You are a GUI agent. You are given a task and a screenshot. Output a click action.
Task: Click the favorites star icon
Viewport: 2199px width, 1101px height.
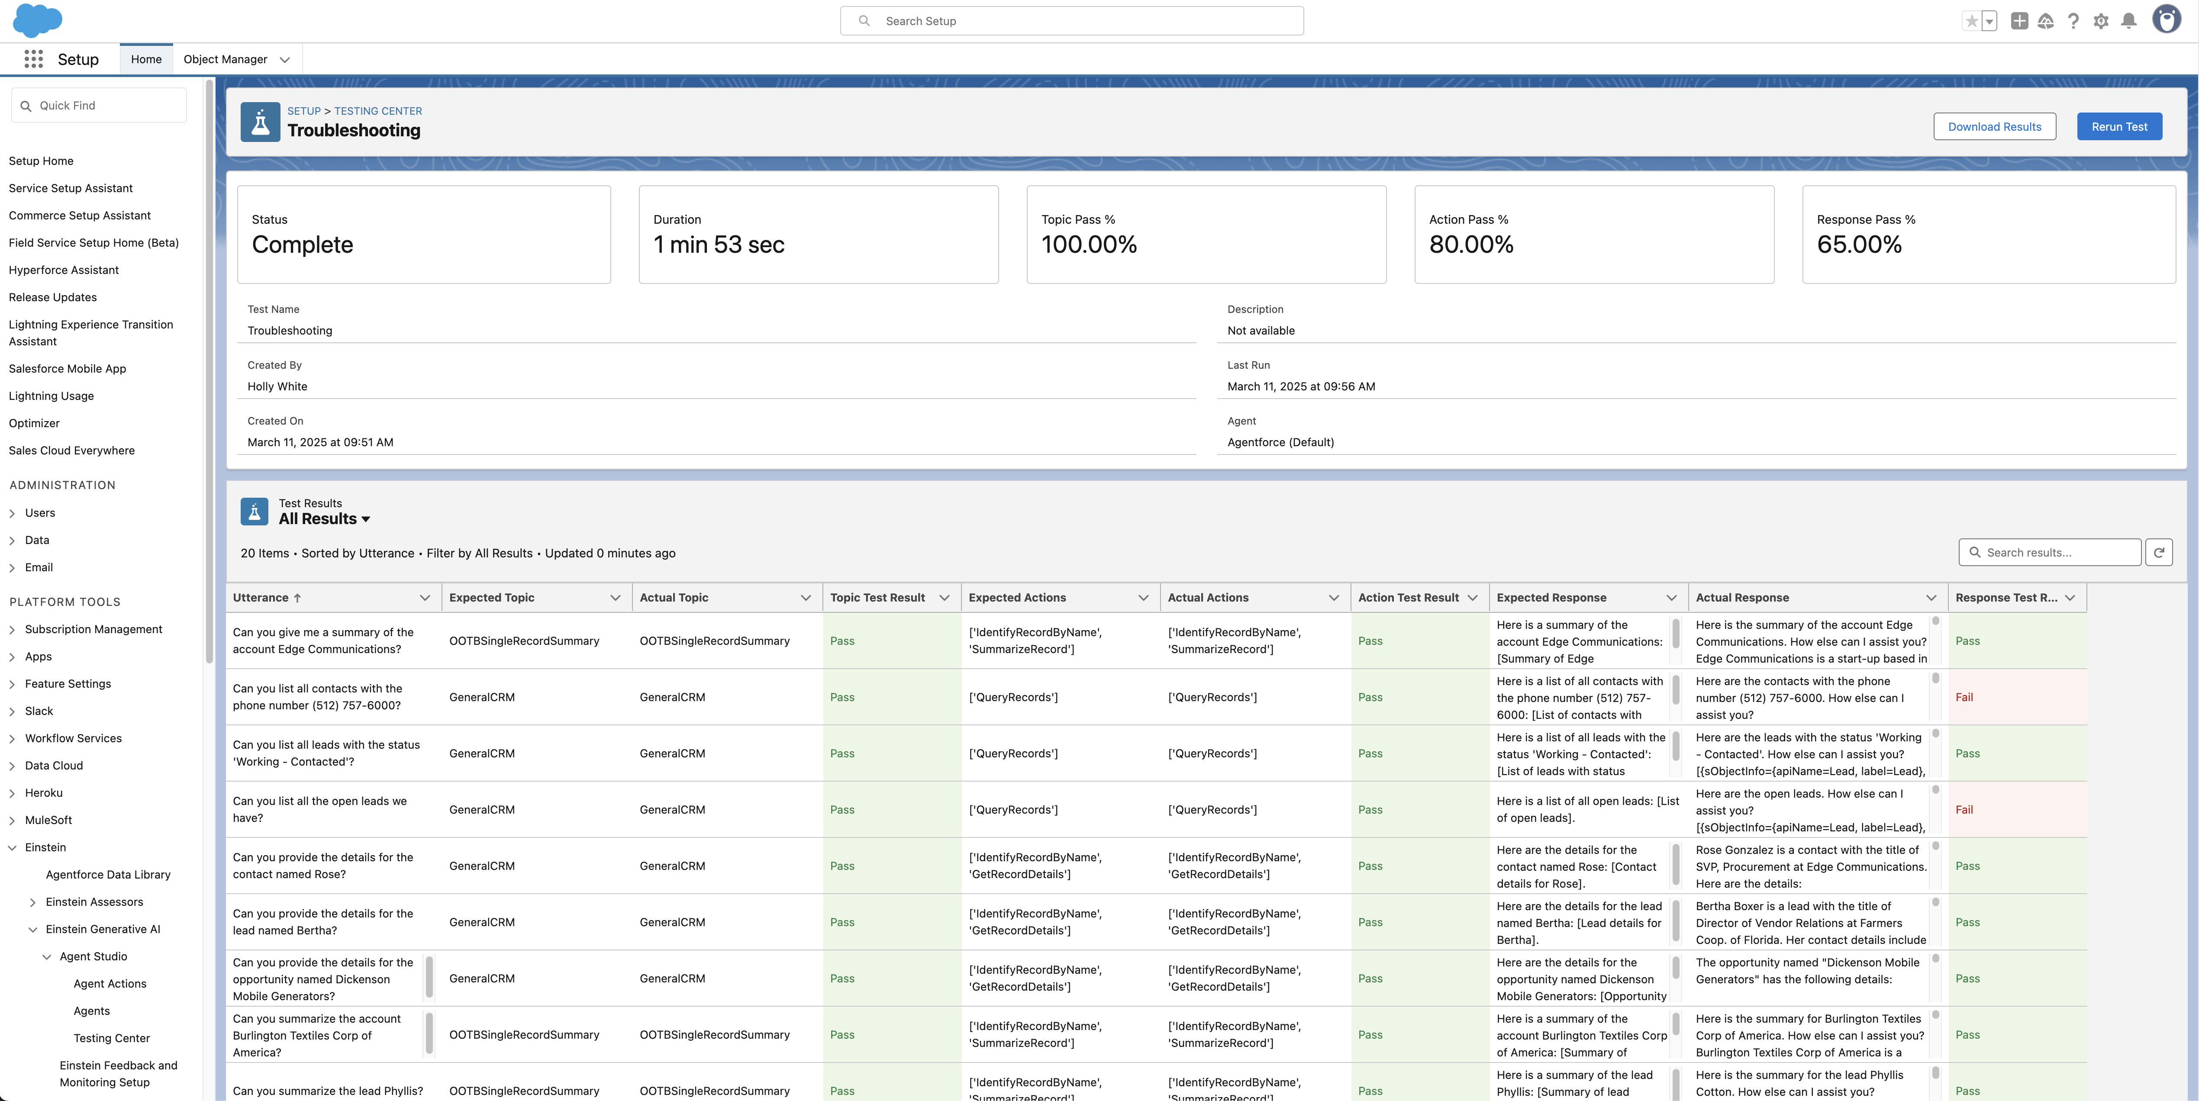(x=1971, y=21)
